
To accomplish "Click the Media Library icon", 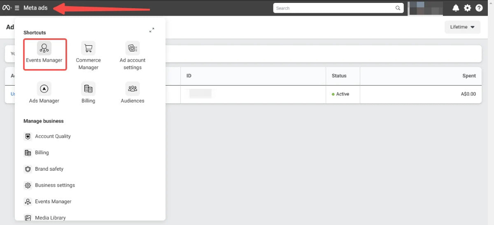I will pos(28,218).
